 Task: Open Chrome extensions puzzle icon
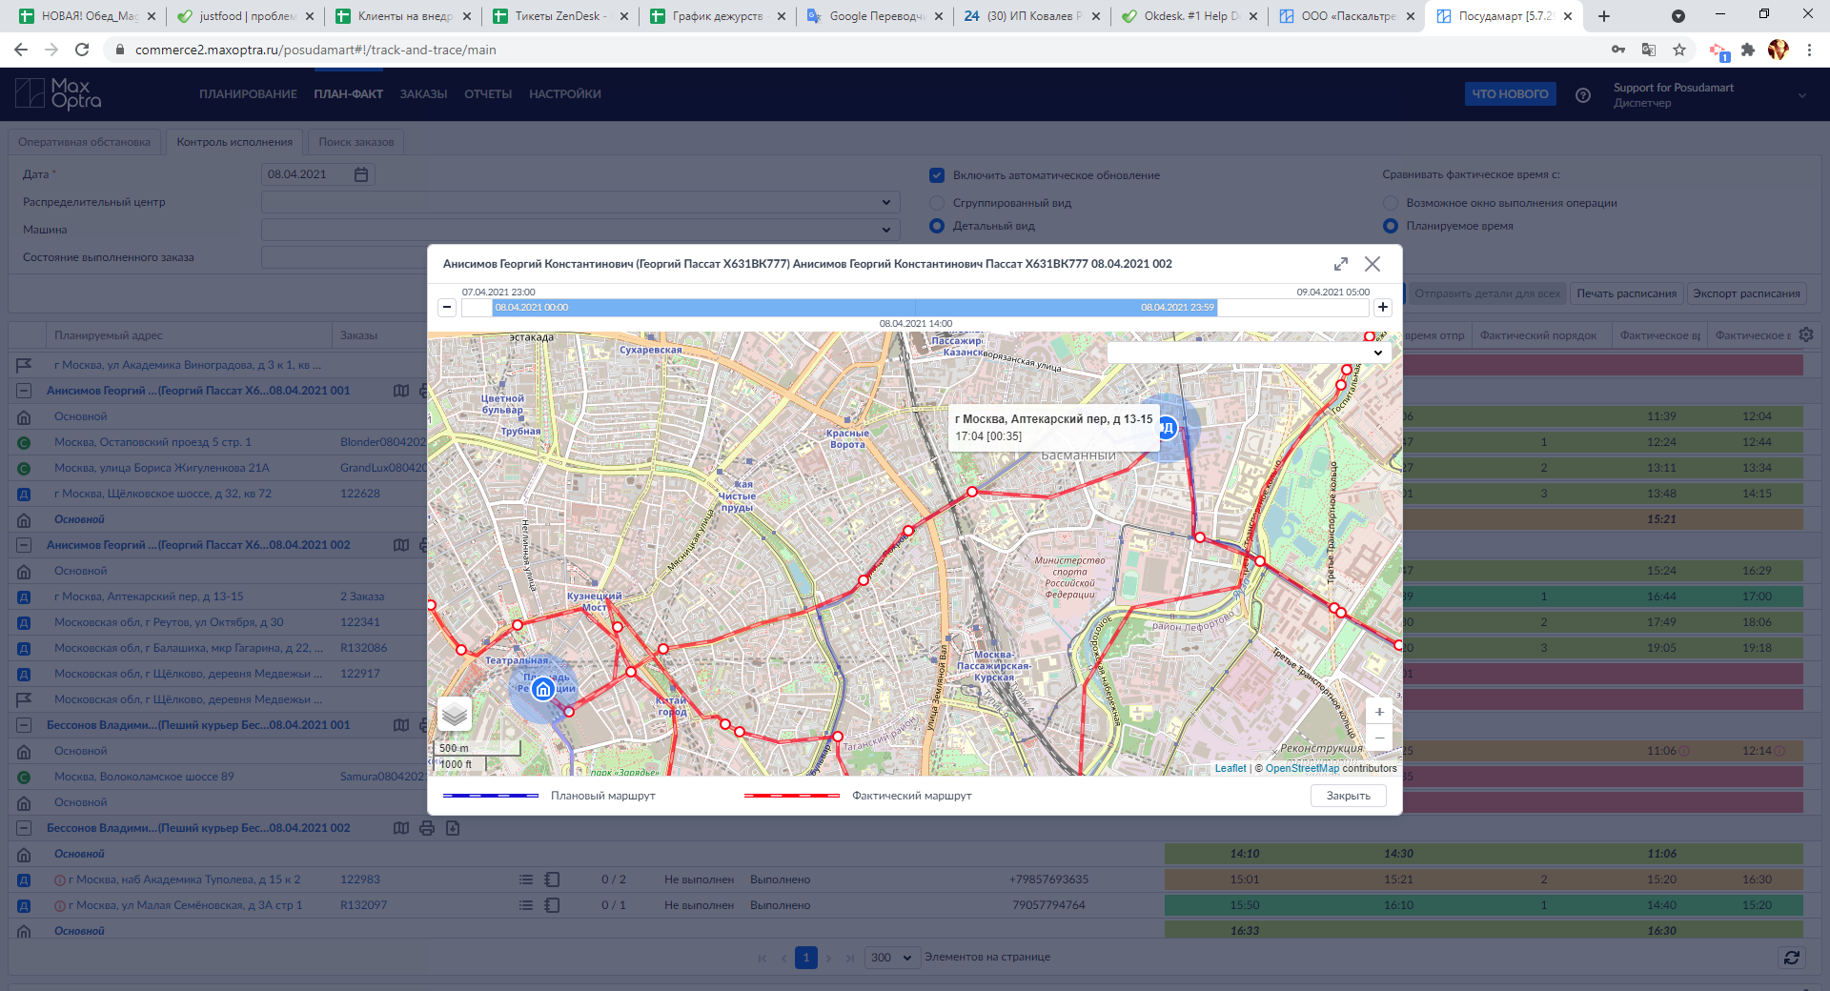(1748, 50)
